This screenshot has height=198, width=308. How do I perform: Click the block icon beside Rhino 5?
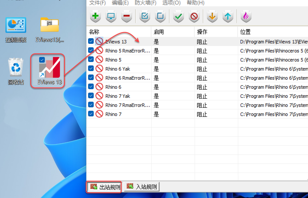click(x=100, y=59)
